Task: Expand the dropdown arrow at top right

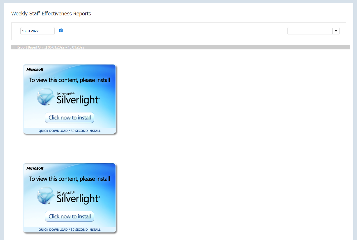Action: point(336,31)
